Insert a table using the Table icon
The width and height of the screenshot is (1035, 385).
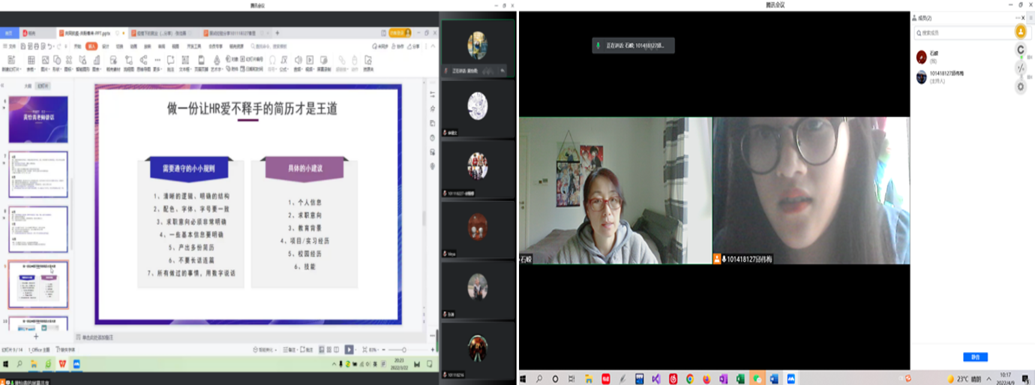(31, 61)
